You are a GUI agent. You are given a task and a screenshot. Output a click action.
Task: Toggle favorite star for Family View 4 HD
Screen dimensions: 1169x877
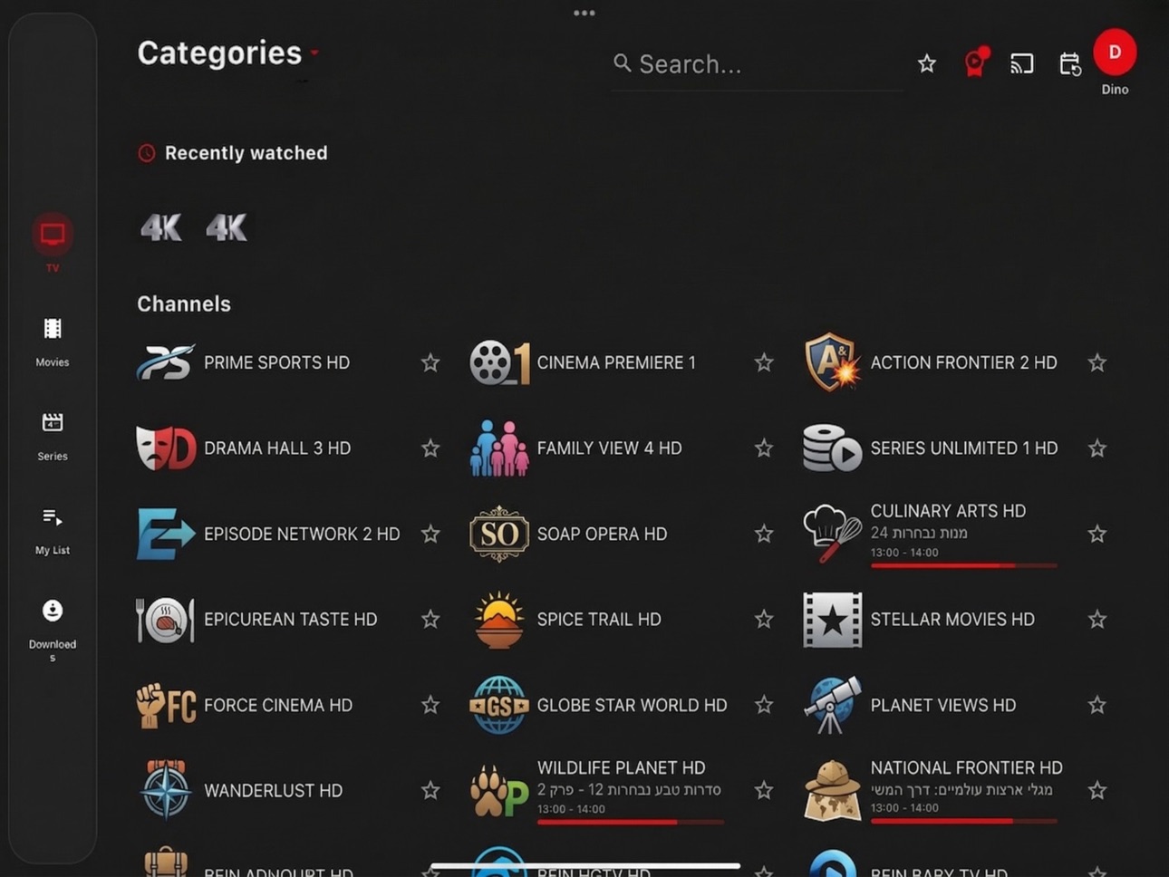pyautogui.click(x=764, y=448)
